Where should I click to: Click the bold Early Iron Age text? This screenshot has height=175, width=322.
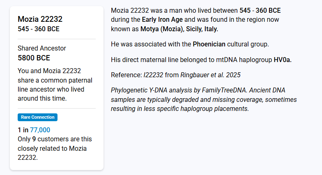[162, 20]
